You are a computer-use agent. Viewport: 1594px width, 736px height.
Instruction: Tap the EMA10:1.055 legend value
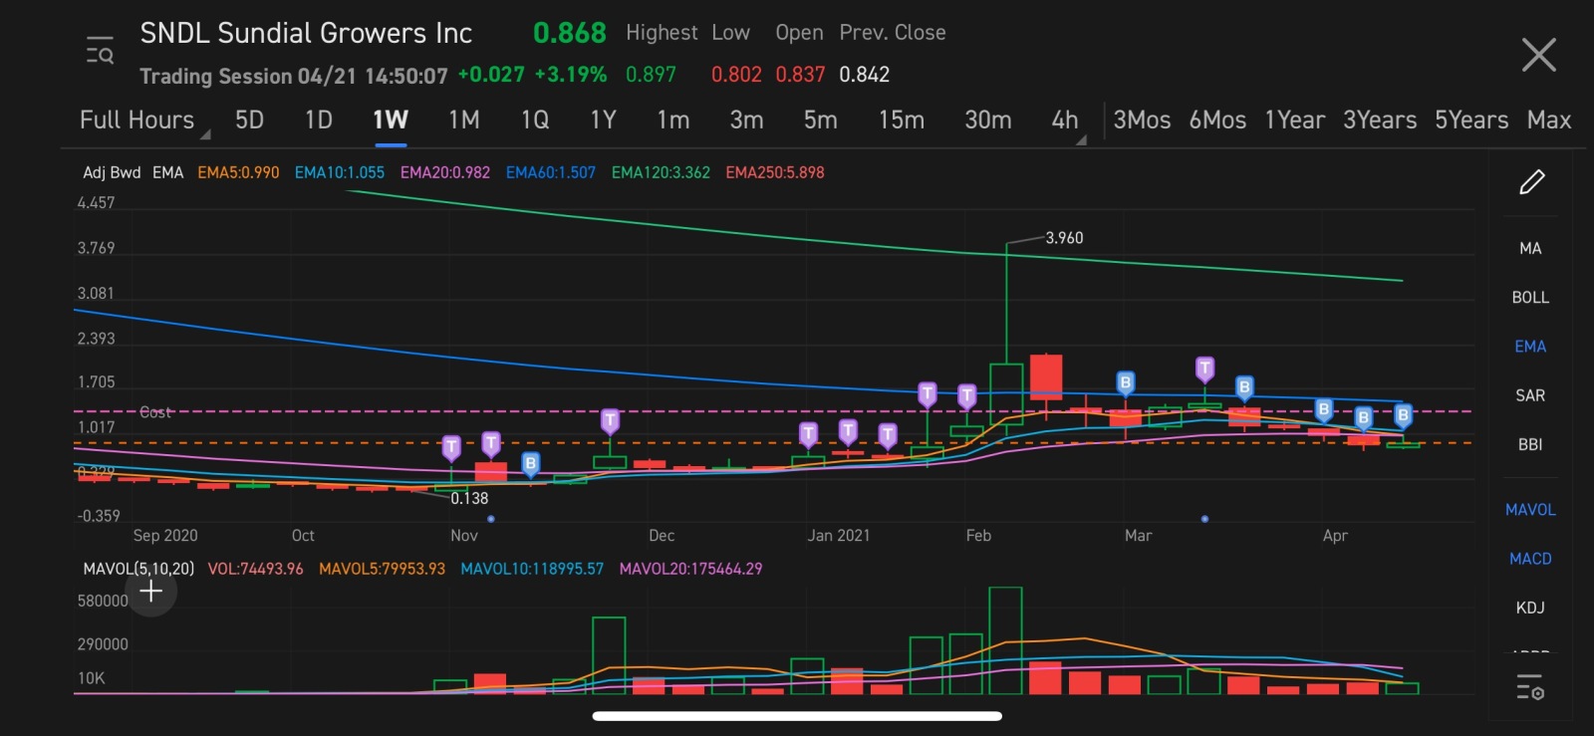click(x=340, y=172)
